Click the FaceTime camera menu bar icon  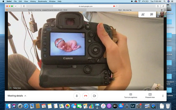(132, 1)
